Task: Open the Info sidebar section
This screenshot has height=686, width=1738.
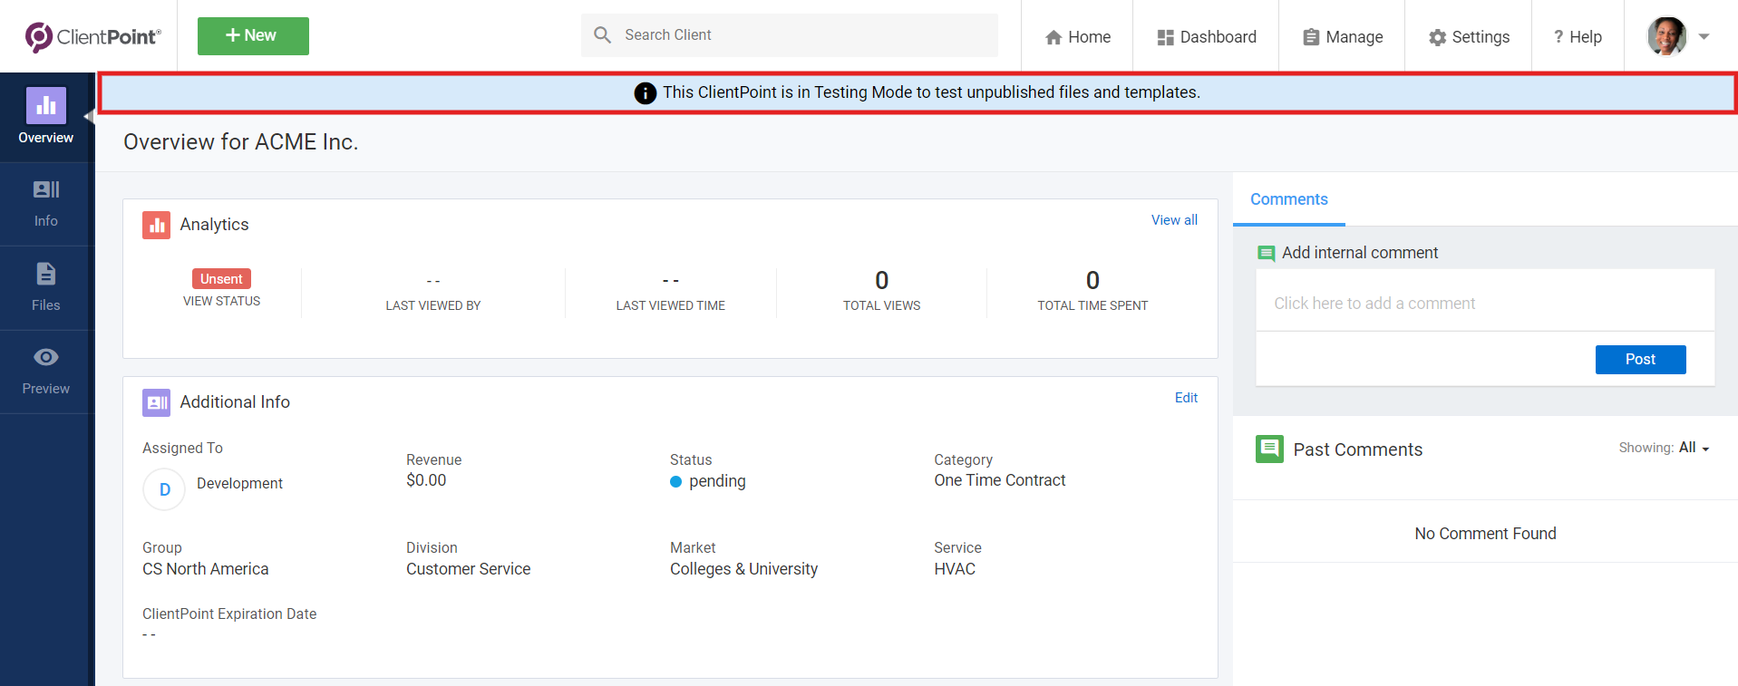Action: 46,204
